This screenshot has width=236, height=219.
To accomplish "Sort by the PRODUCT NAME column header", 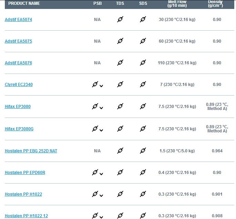I will [24, 3].
